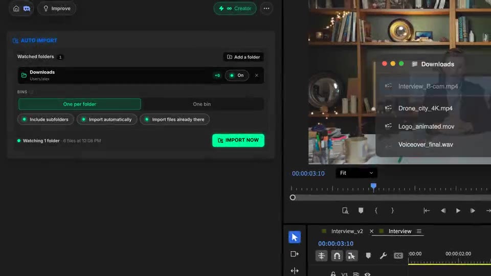Toggle timeline Snap magnet button

(337, 256)
